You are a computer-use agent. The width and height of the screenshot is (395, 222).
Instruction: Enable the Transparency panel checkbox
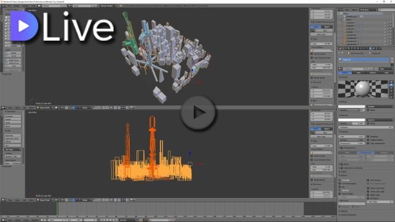(x=341, y=148)
